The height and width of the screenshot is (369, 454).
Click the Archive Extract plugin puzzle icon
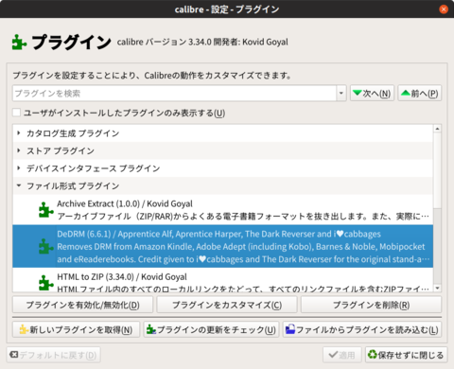(46, 210)
